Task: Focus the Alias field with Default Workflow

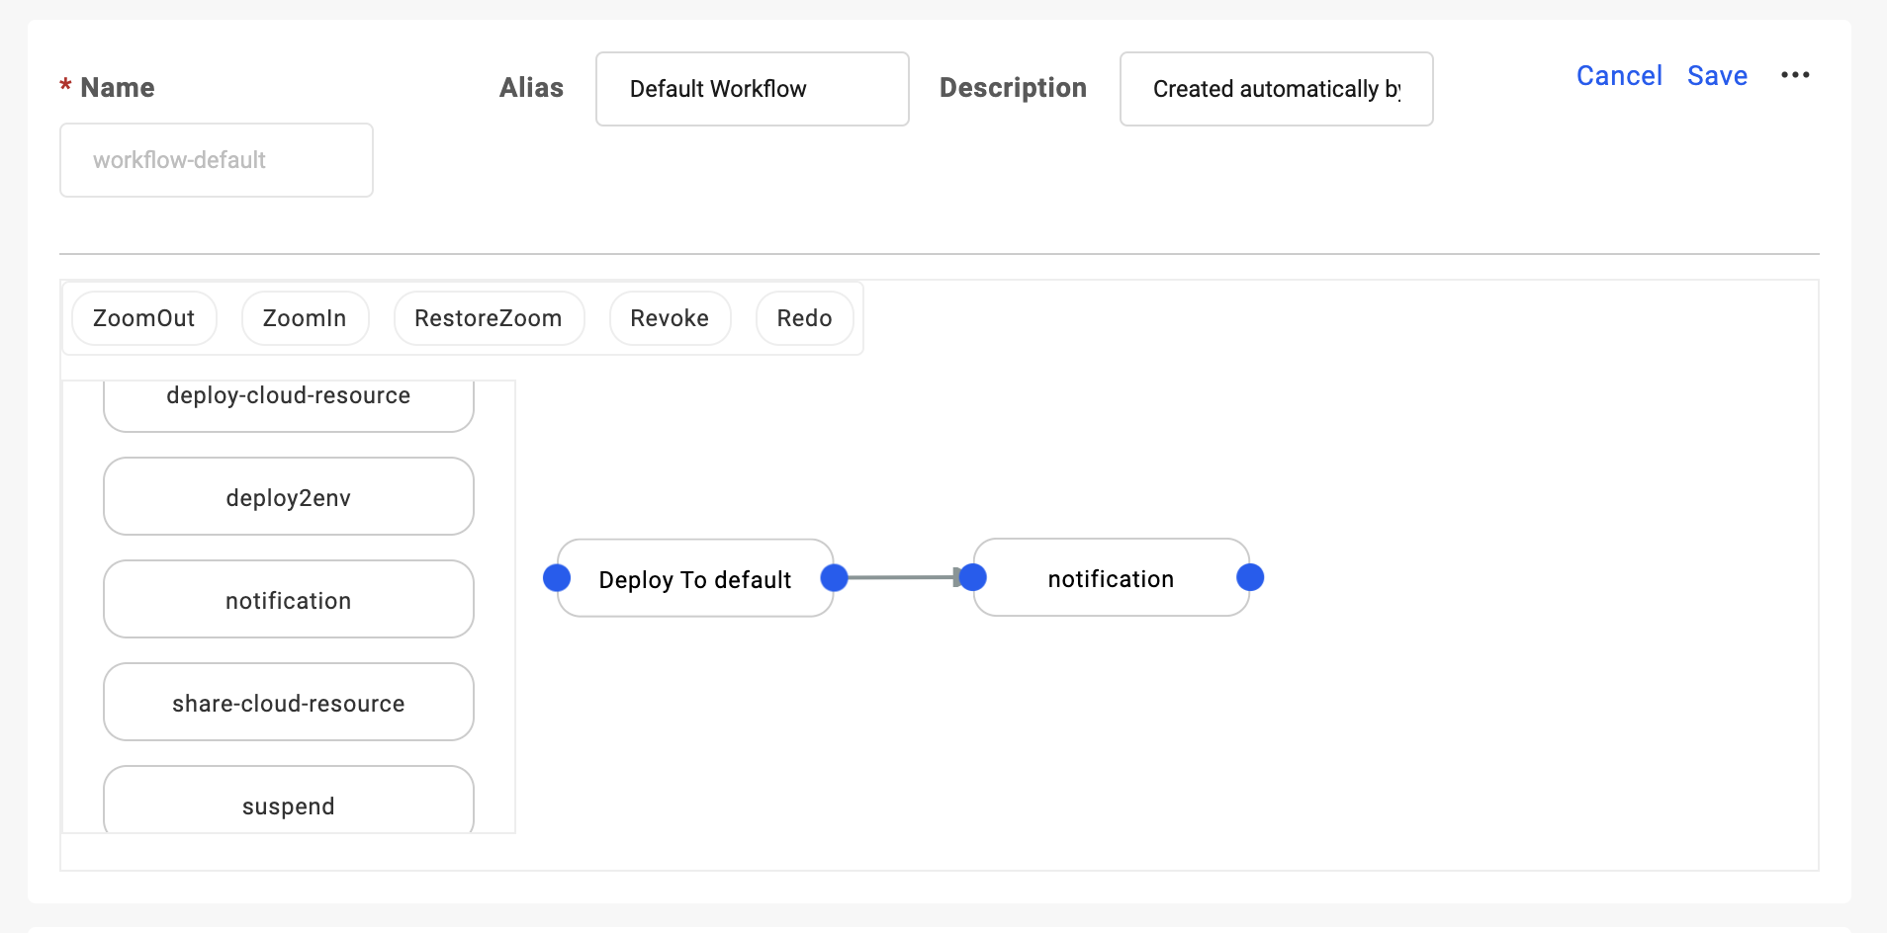Action: click(x=752, y=89)
